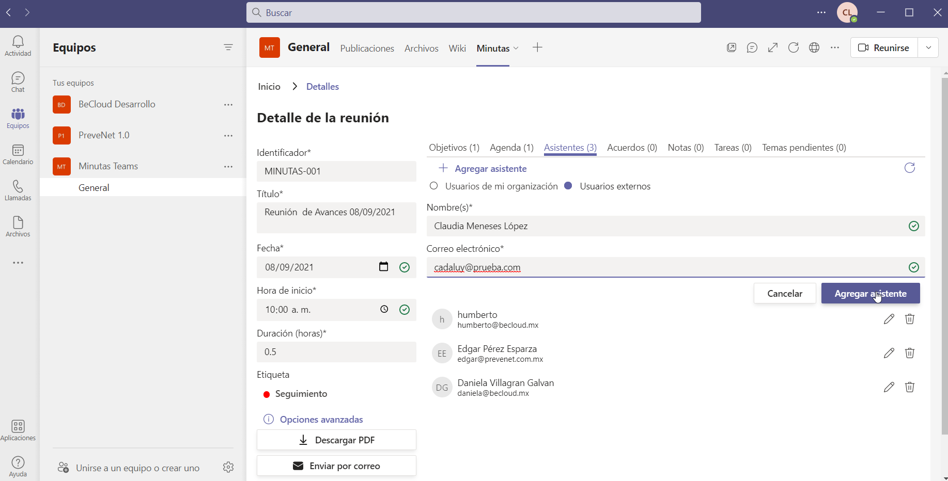Expand the Minutas tab dropdown arrow
This screenshot has width=948, height=481.
click(x=516, y=48)
